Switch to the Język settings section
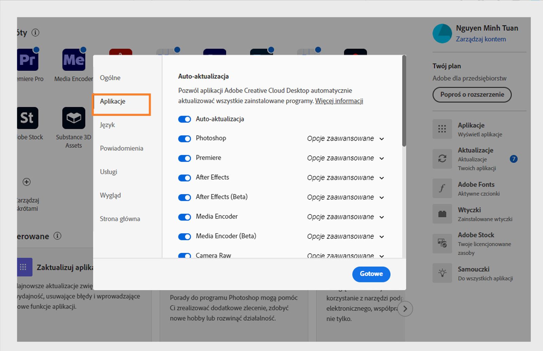The width and height of the screenshot is (543, 351). tap(107, 125)
